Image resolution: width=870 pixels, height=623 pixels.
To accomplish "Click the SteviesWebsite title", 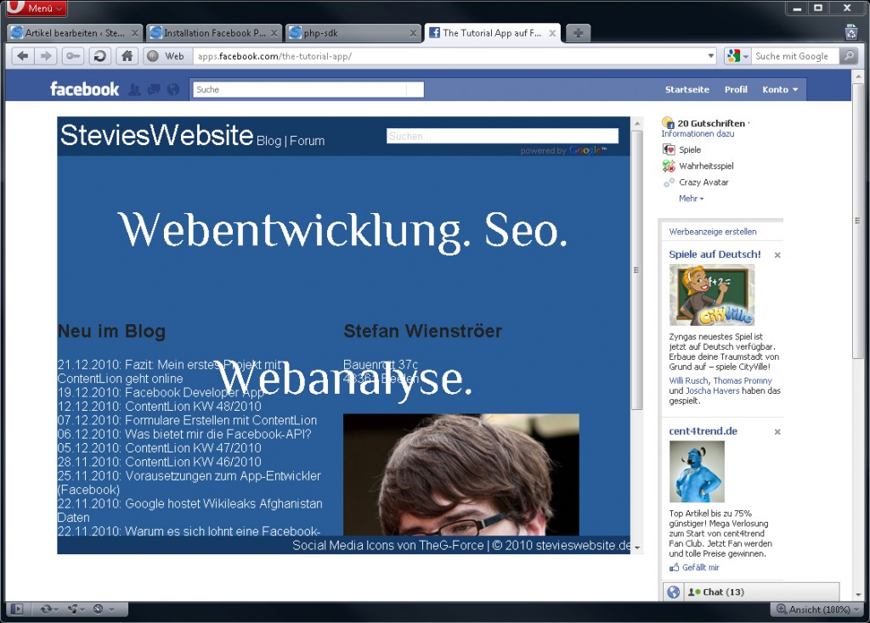I will click(156, 135).
